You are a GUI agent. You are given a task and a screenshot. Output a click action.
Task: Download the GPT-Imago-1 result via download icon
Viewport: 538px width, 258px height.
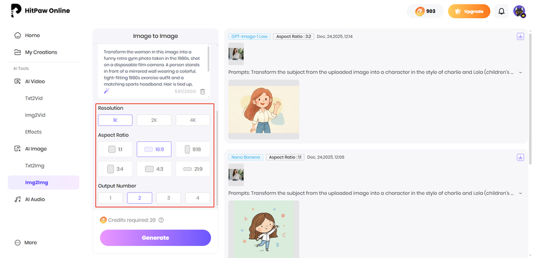click(x=520, y=37)
